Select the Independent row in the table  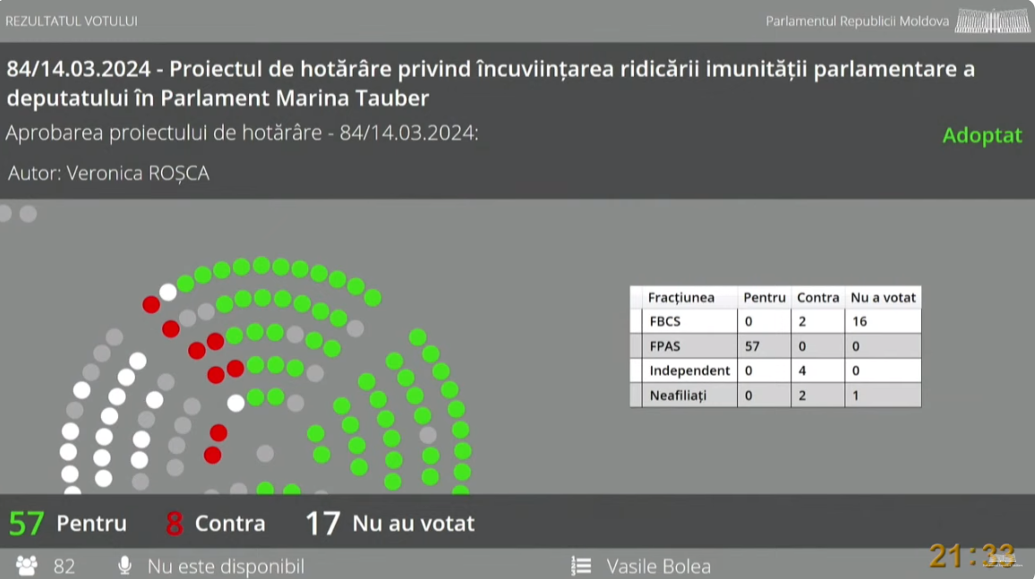coord(689,370)
